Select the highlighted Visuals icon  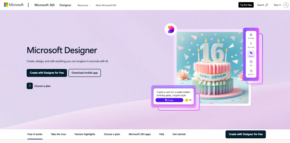click(251, 53)
